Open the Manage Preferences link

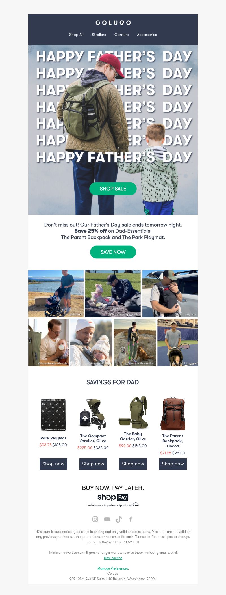[x=113, y=568]
